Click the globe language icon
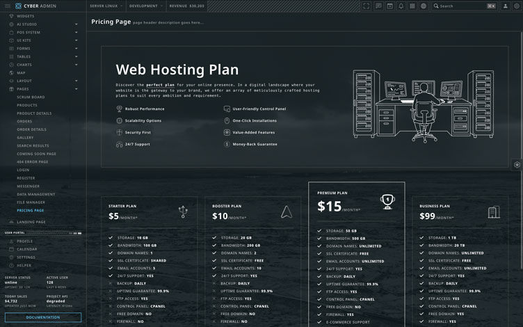Screen dimensions: 523x327 [x=423, y=6]
